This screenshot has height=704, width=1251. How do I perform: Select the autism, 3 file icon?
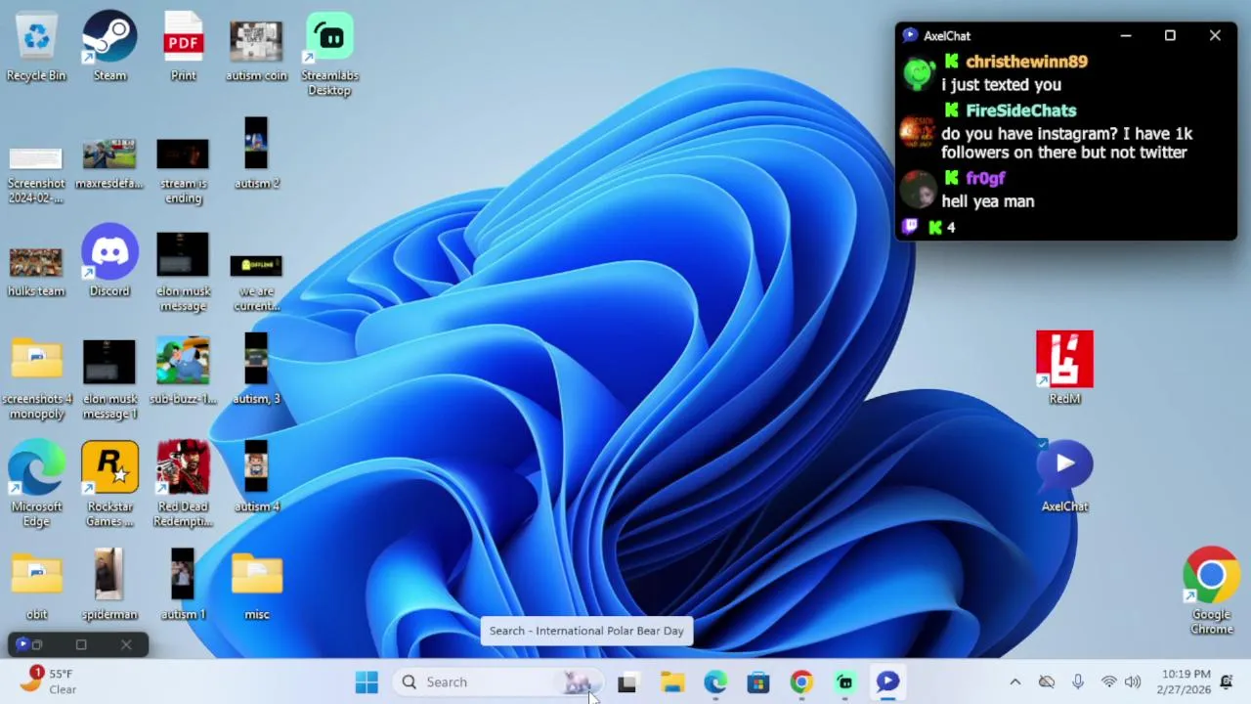click(256, 370)
